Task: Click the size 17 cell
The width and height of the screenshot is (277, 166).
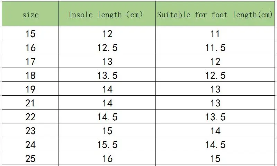Action: coord(30,62)
